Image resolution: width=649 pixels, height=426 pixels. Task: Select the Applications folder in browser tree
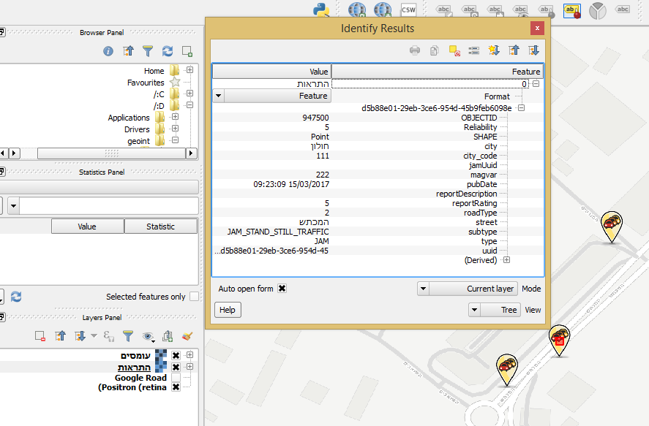[129, 118]
